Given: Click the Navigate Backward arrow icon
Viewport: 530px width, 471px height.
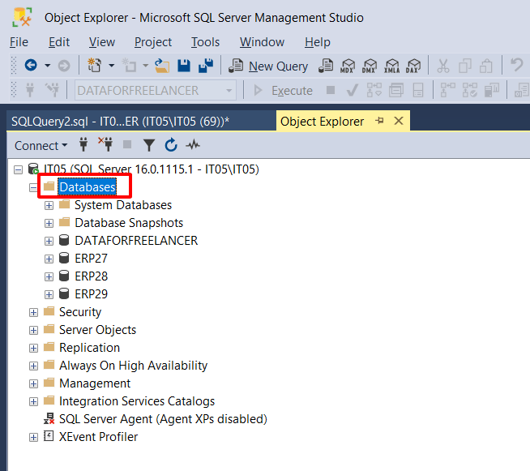Looking at the screenshot, I should [31, 65].
